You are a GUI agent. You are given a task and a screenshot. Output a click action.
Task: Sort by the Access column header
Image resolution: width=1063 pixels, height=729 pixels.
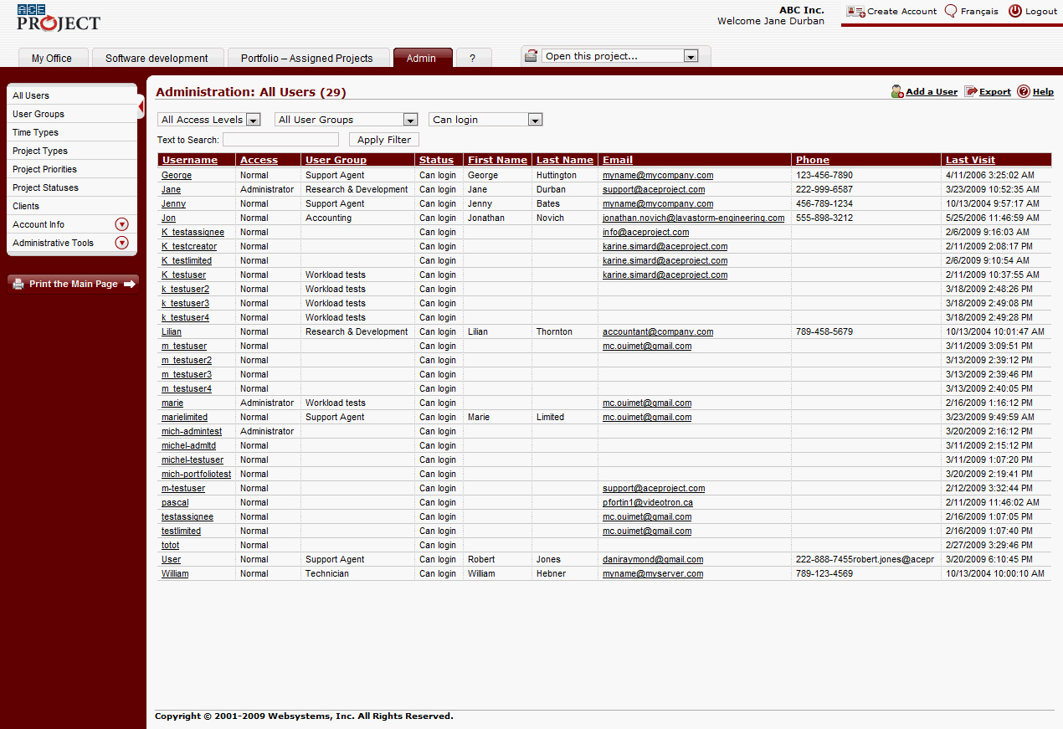pyautogui.click(x=259, y=160)
